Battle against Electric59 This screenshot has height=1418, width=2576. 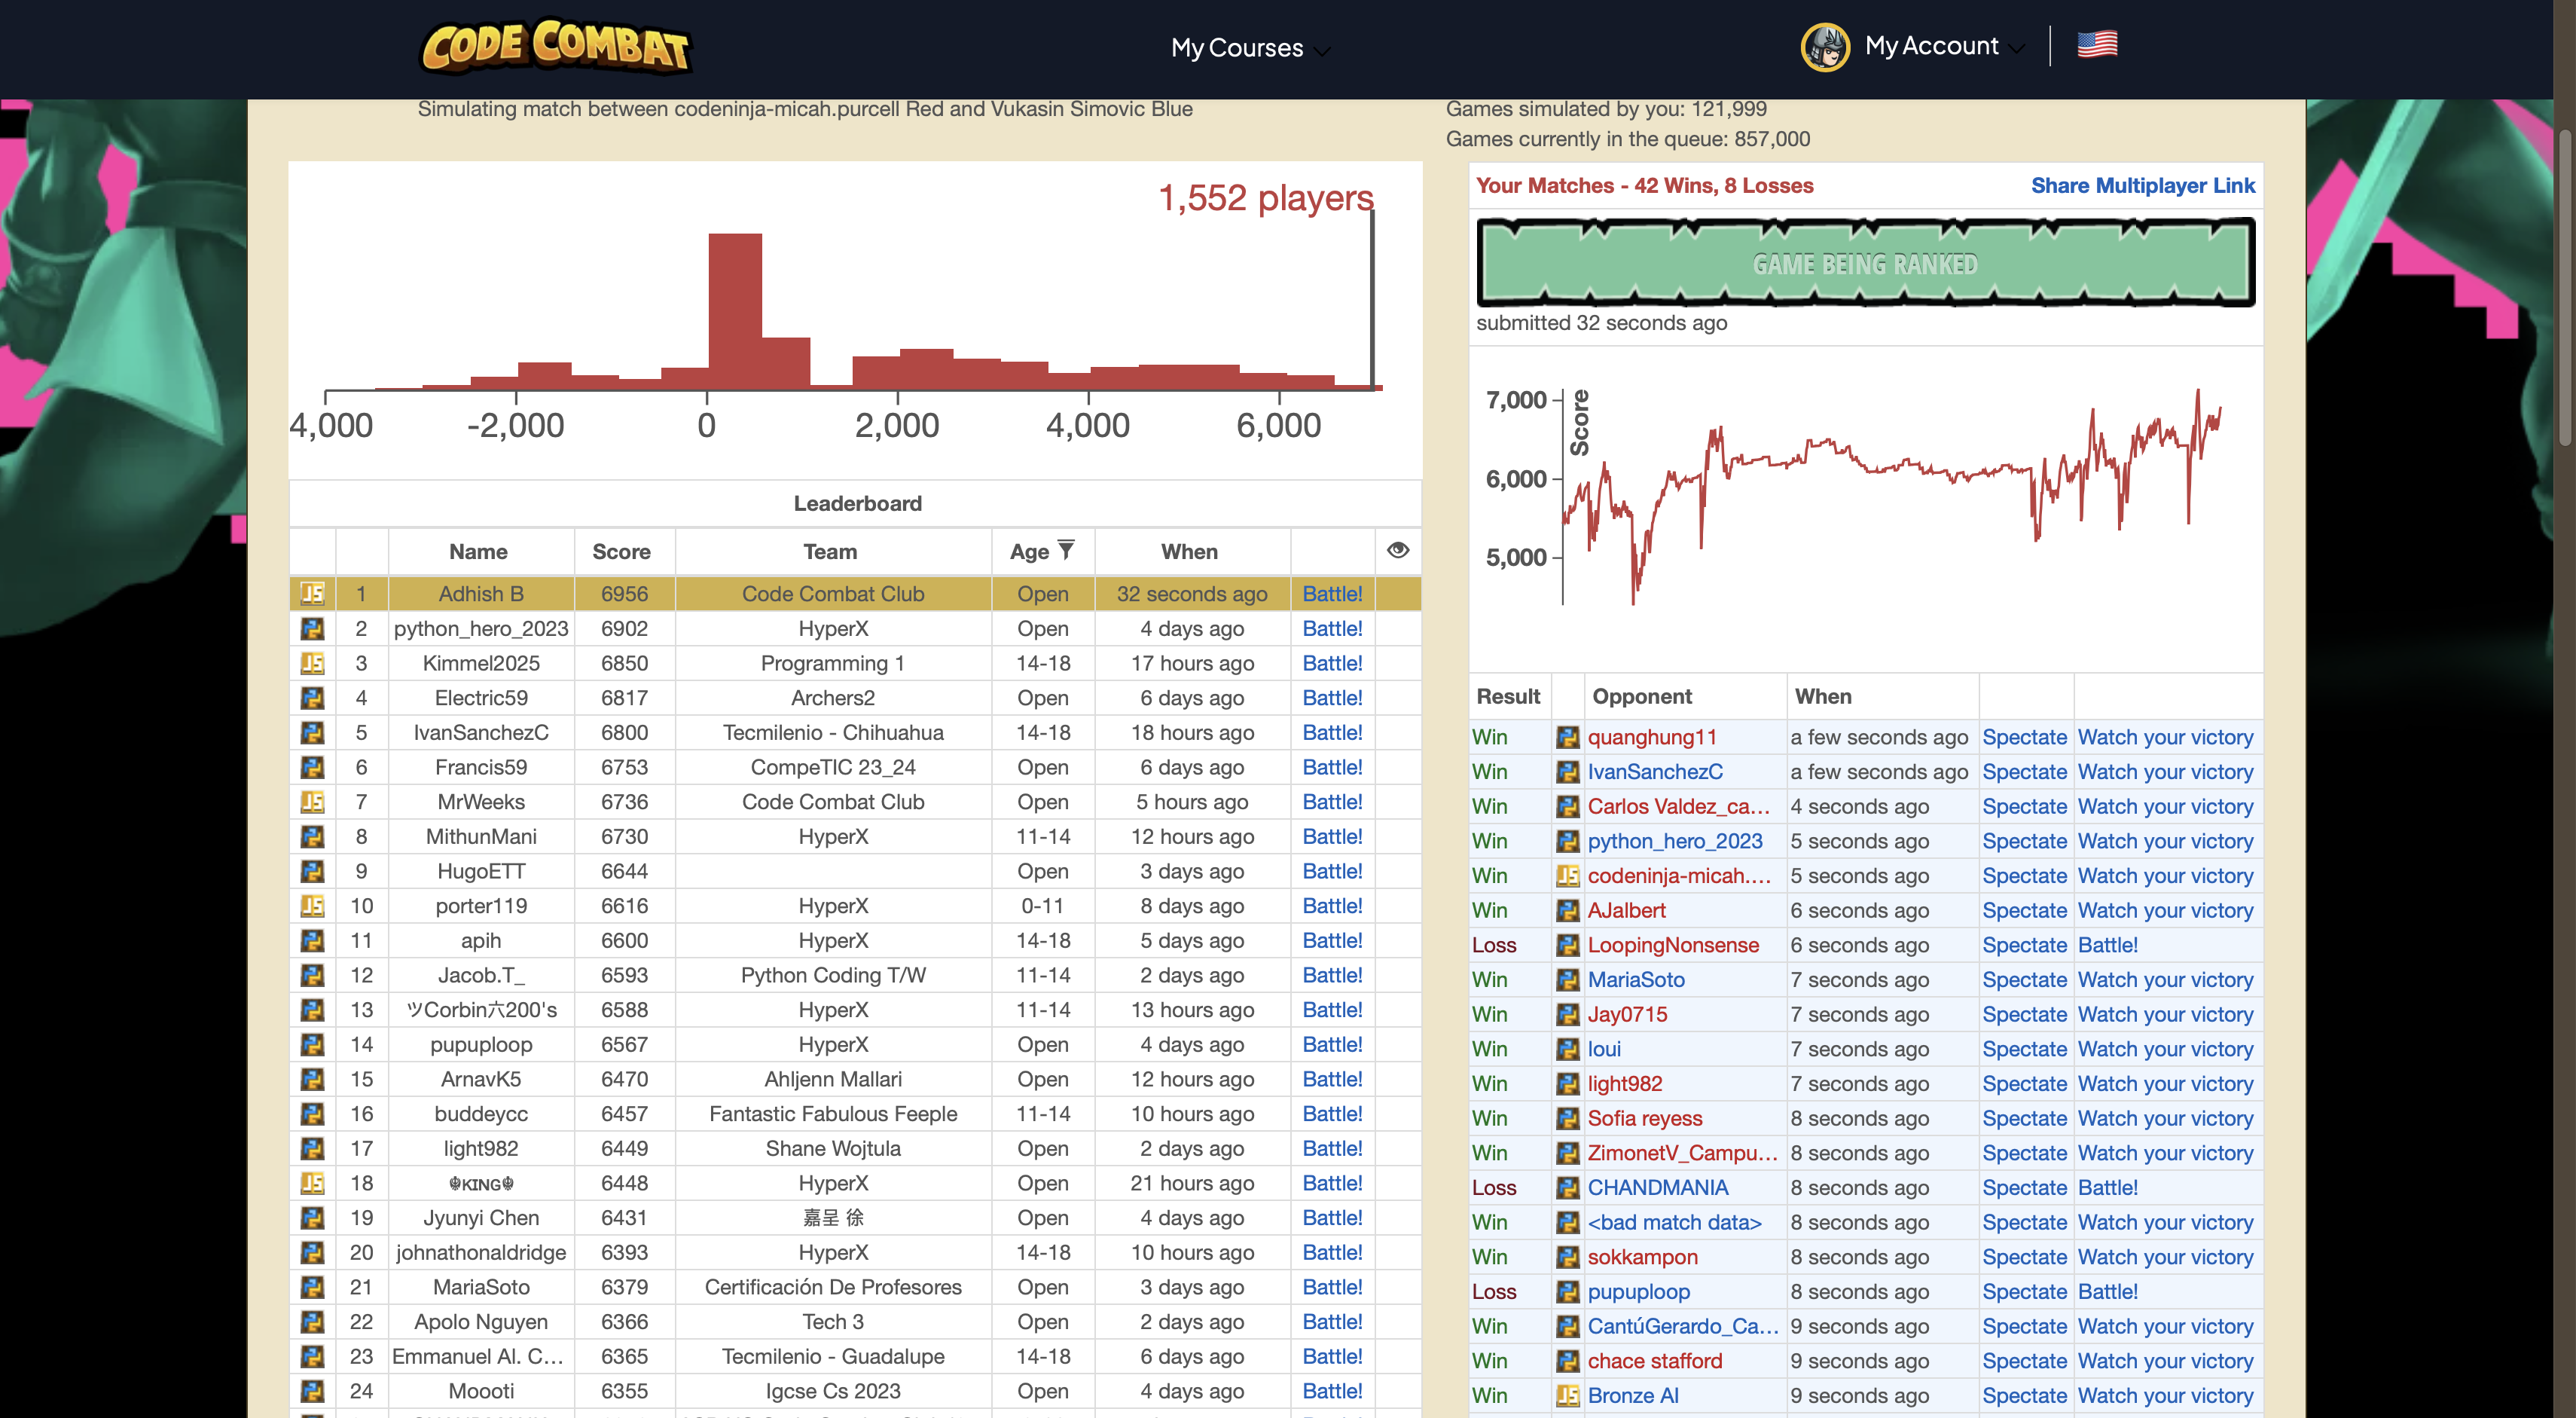pyautogui.click(x=1331, y=698)
